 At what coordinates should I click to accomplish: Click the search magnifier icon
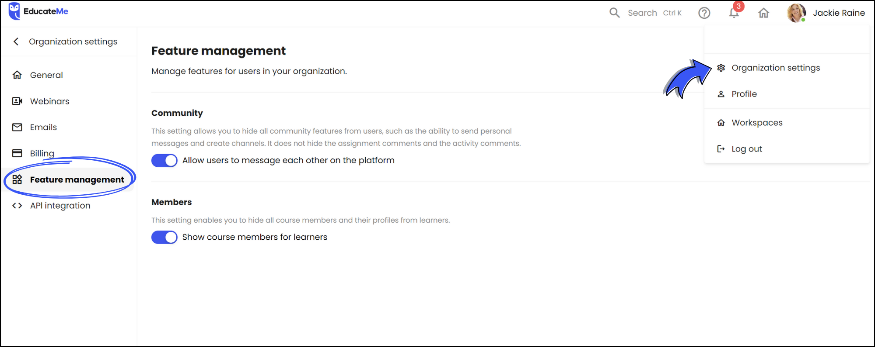[x=615, y=13]
